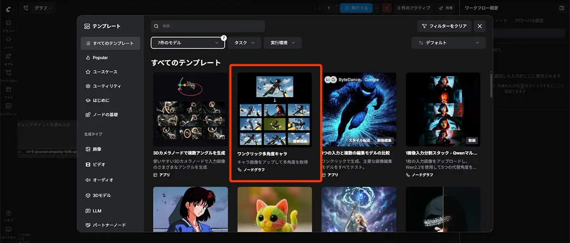Open the ノードの基礎 category

point(110,115)
